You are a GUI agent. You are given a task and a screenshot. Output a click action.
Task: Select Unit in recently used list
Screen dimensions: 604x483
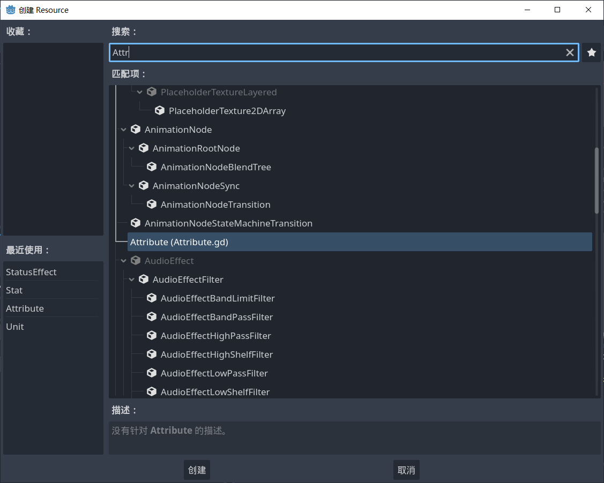pos(15,327)
